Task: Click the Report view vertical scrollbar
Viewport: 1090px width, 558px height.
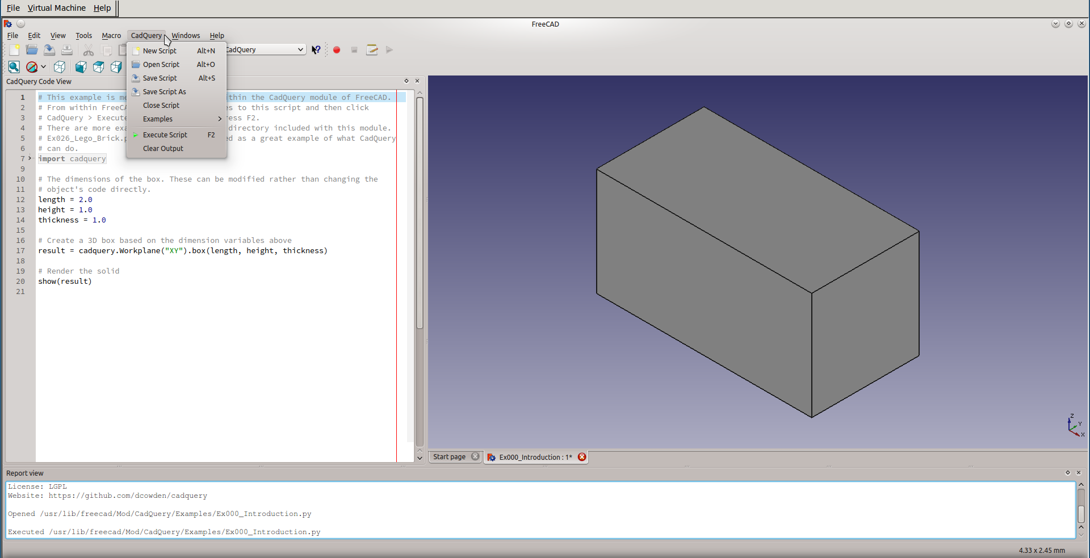Action: 1081,514
